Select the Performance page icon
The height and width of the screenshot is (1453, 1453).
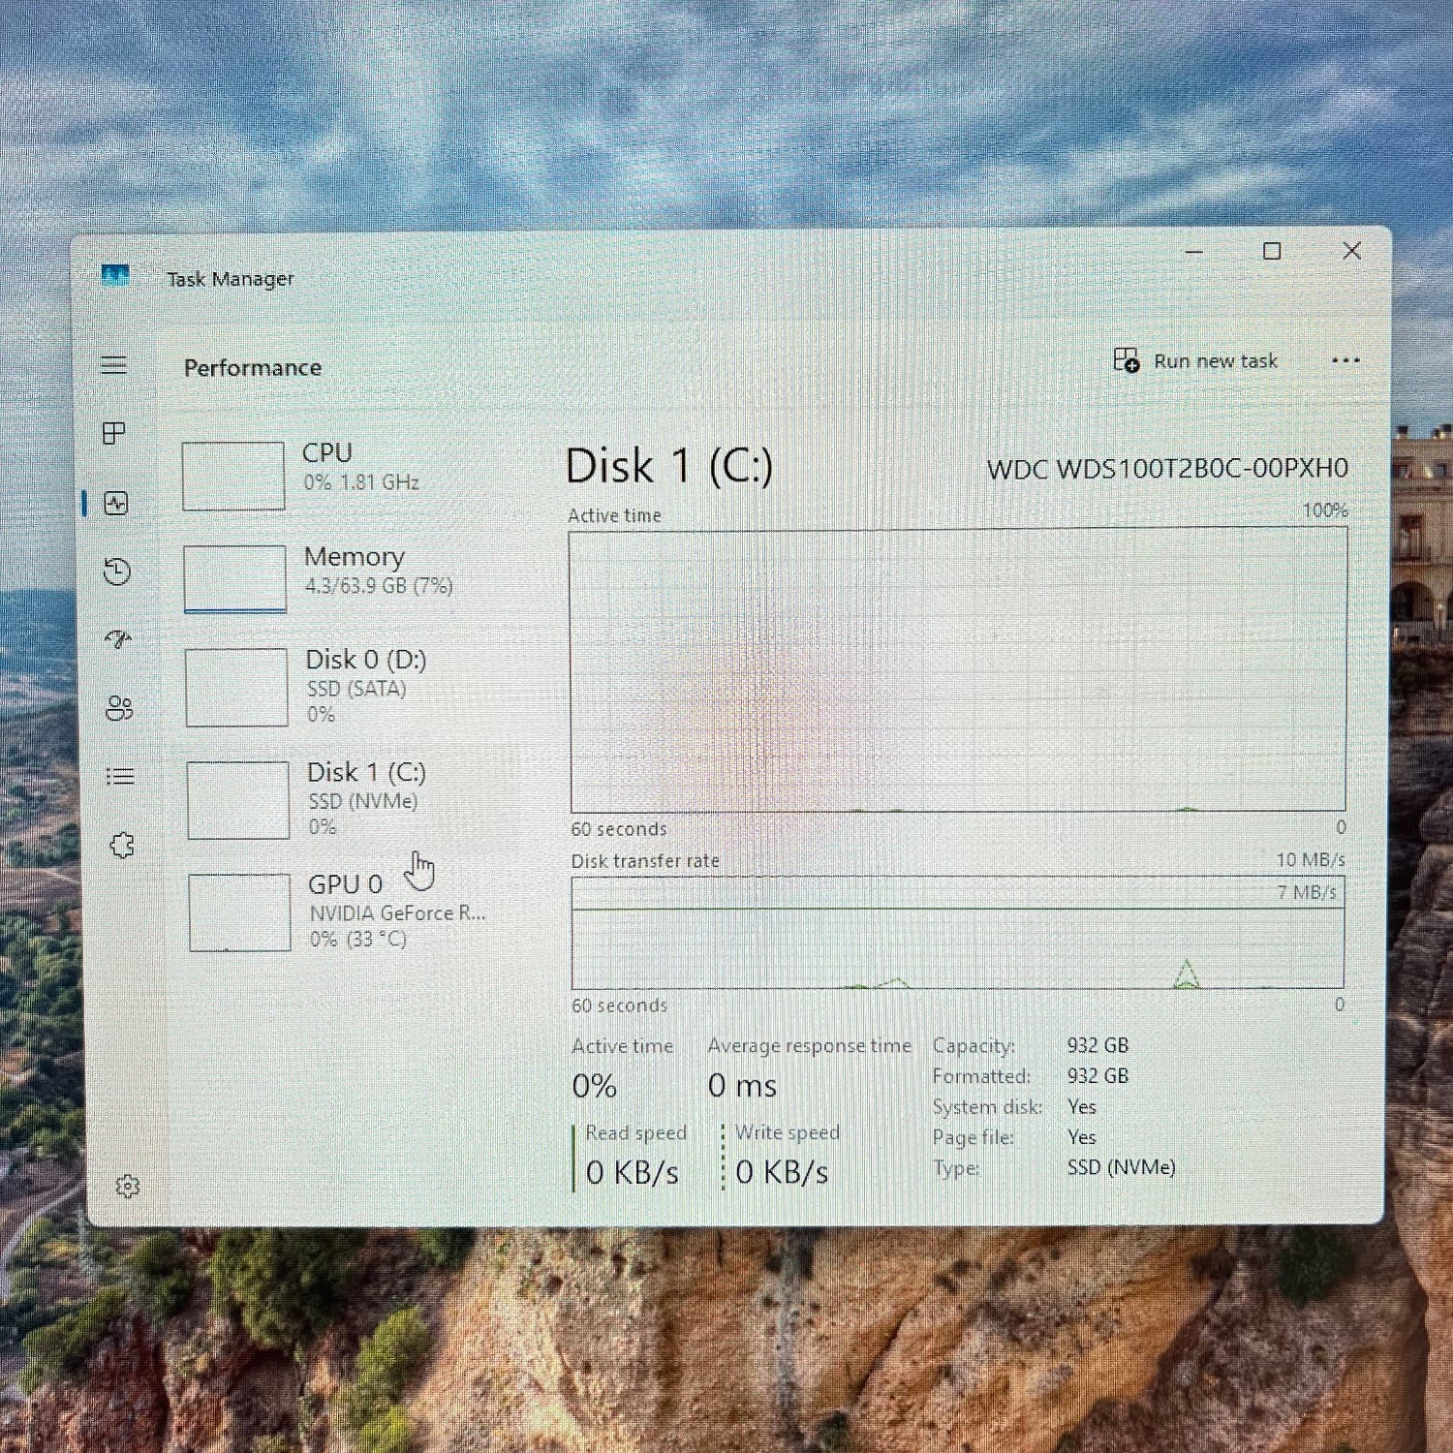point(116,503)
